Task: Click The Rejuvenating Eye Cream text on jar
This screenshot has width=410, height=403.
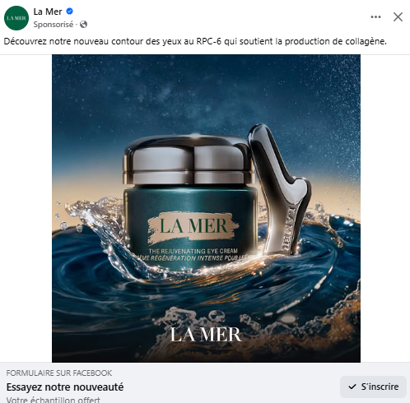Action: click(193, 251)
